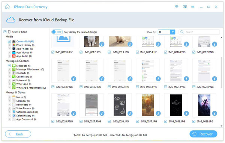Screen dimensions: 225x143
Task: Show info for IMG_0013.JPG
Action: click(x=130, y=44)
